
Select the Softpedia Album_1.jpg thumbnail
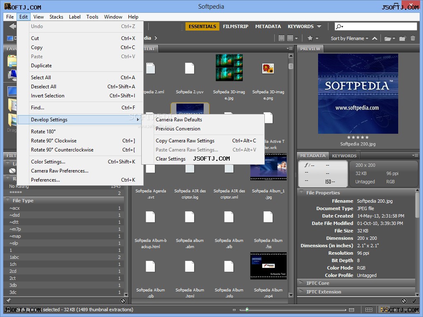tap(269, 167)
